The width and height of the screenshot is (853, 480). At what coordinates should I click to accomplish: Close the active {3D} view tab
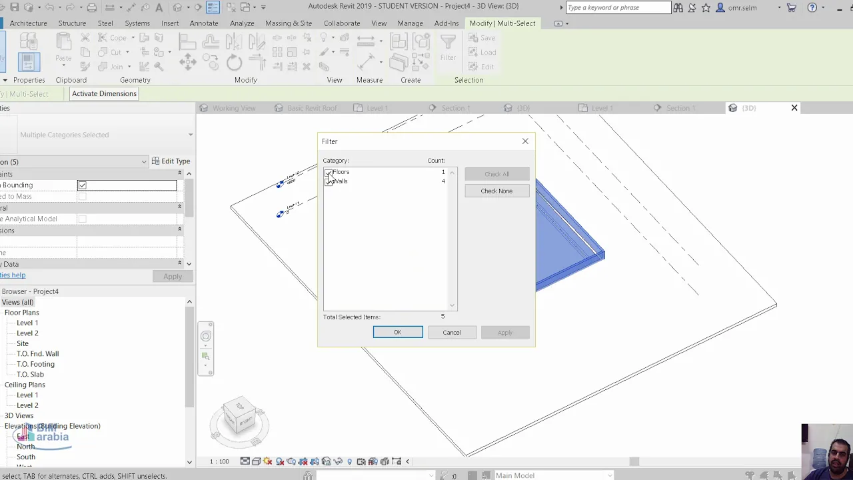pyautogui.click(x=794, y=108)
